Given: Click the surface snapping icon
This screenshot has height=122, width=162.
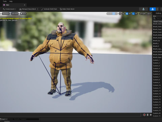Looking at the screenshot, I should tap(124, 14).
